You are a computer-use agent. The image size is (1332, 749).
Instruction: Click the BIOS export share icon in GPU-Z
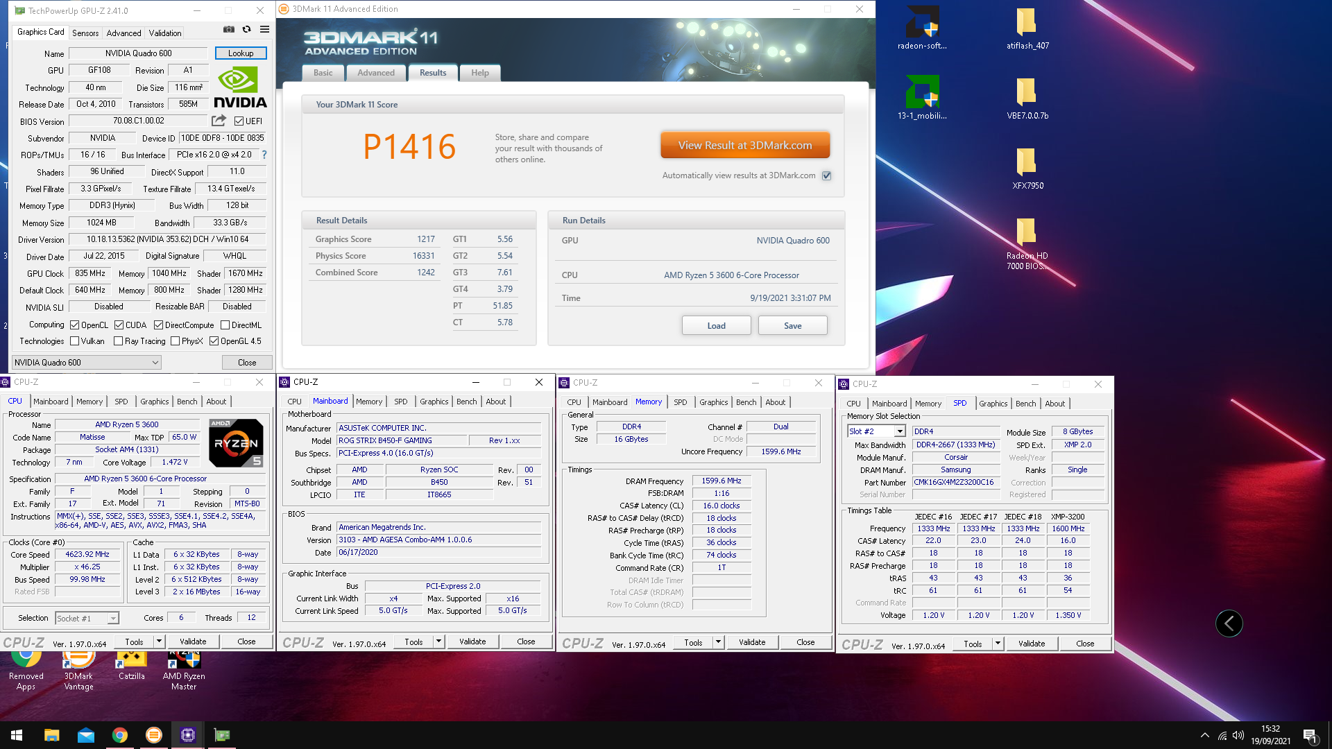click(x=219, y=121)
